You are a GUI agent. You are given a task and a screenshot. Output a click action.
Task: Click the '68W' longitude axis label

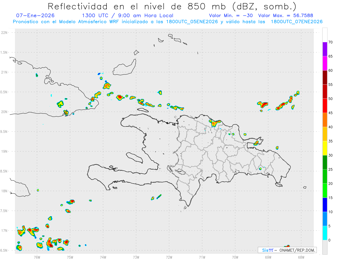click(301, 257)
